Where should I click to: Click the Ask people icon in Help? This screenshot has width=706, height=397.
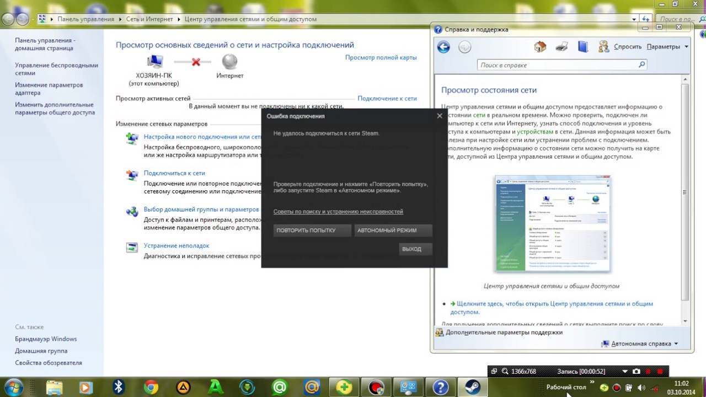point(603,47)
